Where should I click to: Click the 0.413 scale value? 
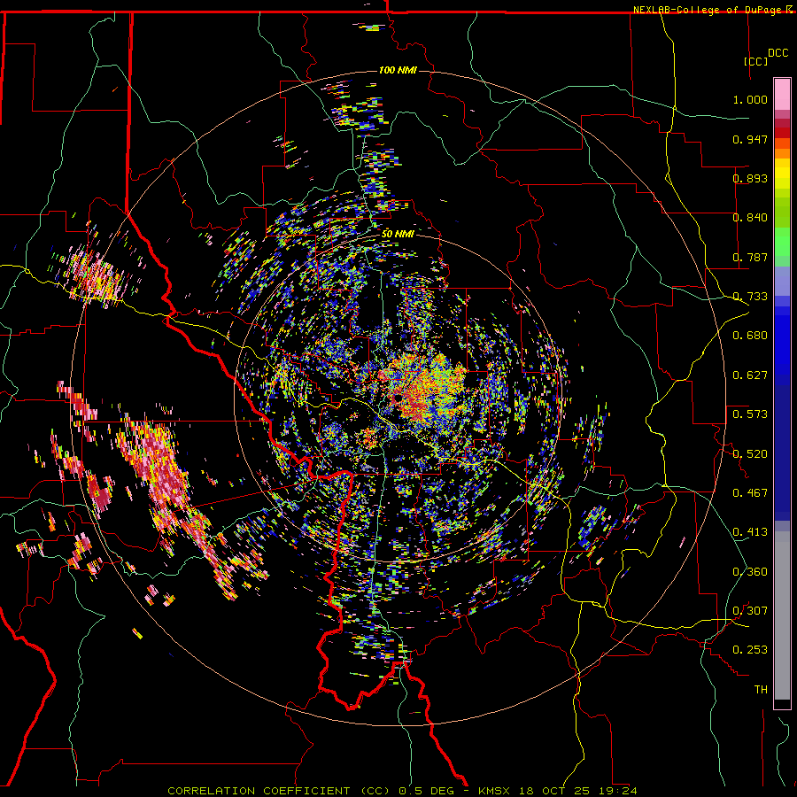point(750,532)
